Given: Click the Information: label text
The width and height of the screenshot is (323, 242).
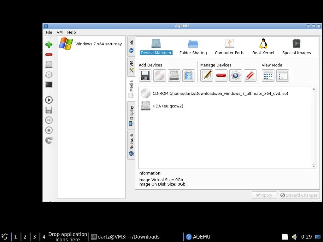Looking at the screenshot, I should (150, 173).
